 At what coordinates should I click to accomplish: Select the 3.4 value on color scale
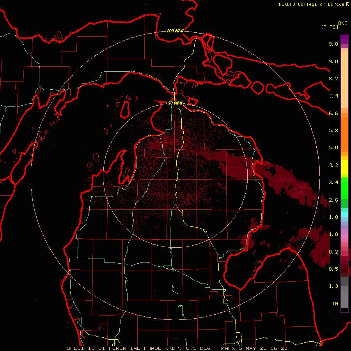point(333,183)
